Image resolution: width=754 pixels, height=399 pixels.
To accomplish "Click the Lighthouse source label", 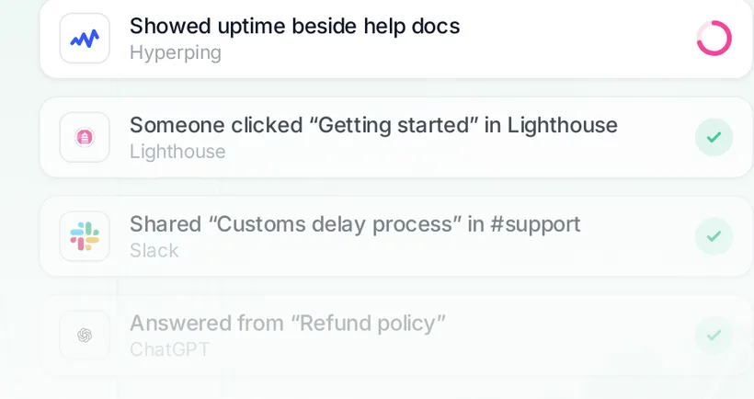I will [177, 152].
